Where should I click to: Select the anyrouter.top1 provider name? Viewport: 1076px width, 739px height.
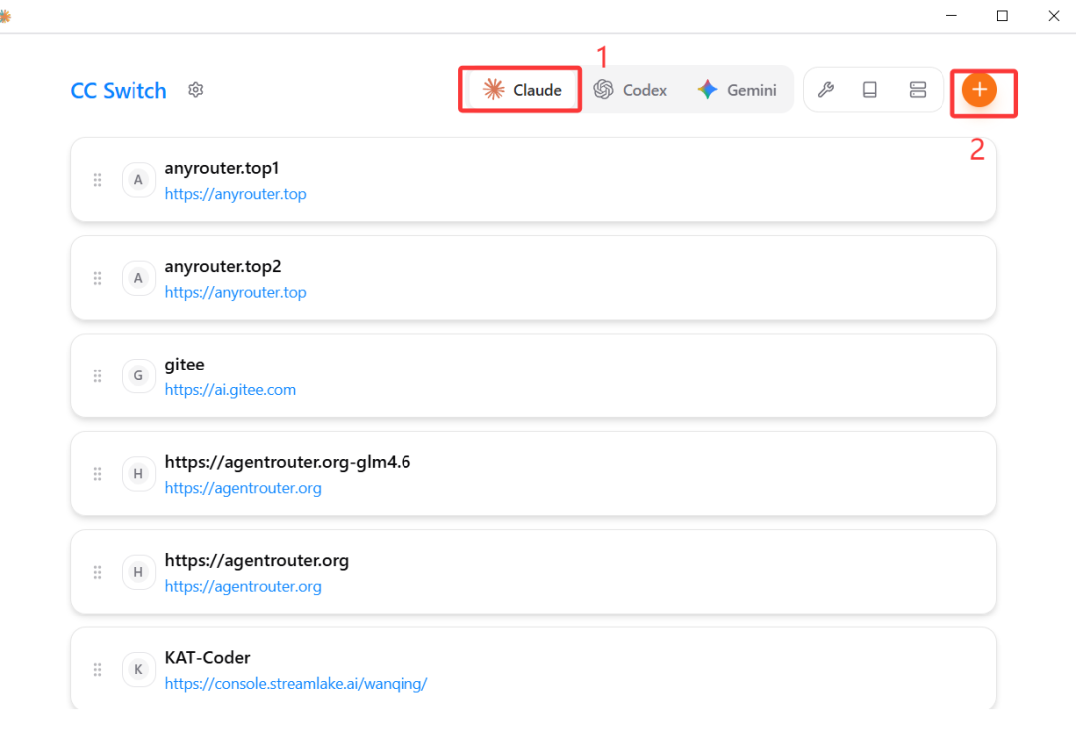pyautogui.click(x=221, y=168)
